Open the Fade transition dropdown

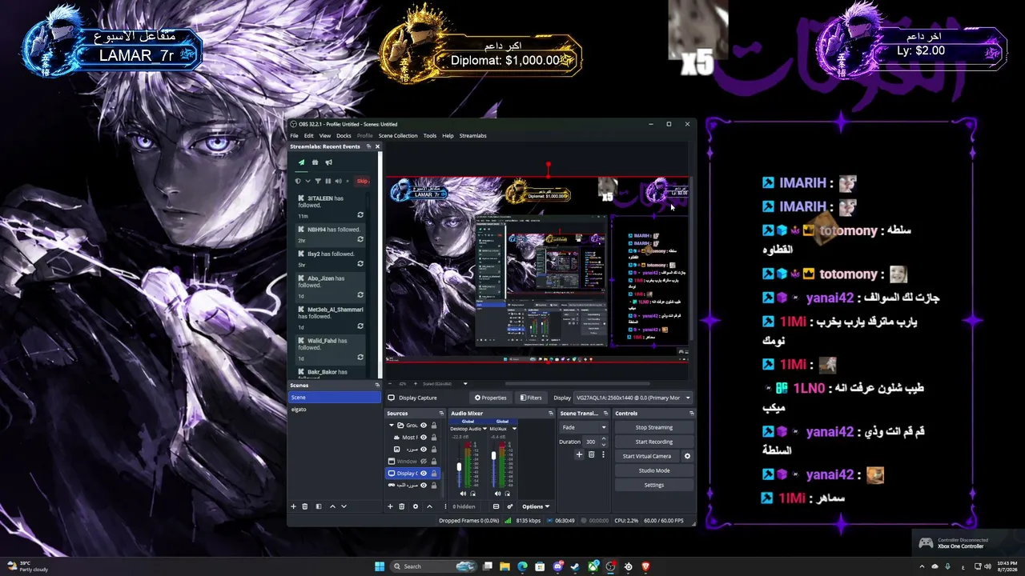pos(584,427)
